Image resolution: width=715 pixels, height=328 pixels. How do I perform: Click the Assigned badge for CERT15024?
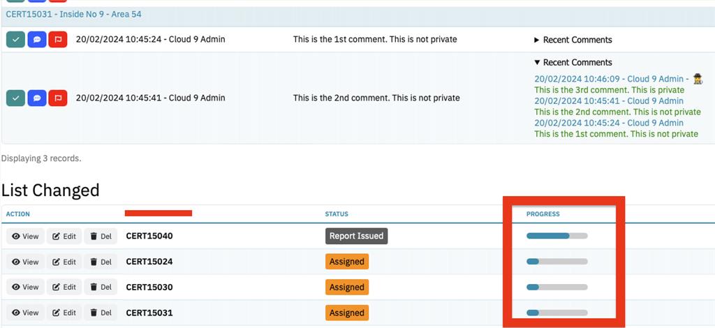(x=346, y=262)
